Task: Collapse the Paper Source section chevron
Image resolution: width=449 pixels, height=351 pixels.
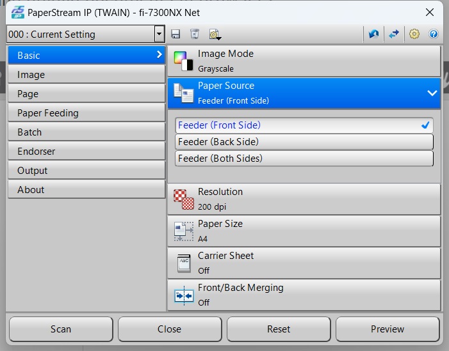Action: point(431,93)
